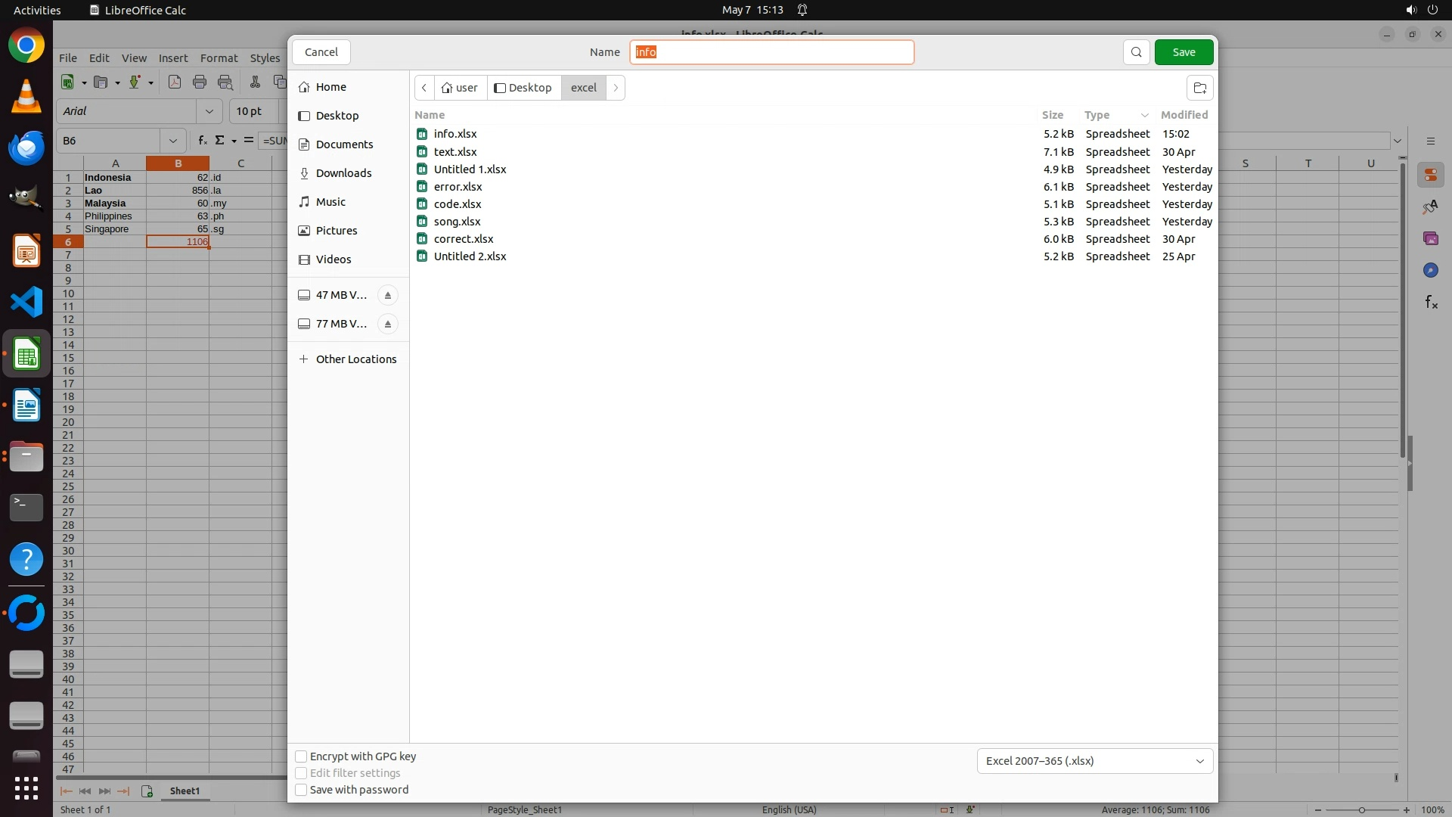Go back using the path bar left arrow
Image resolution: width=1452 pixels, height=817 pixels.
(424, 88)
